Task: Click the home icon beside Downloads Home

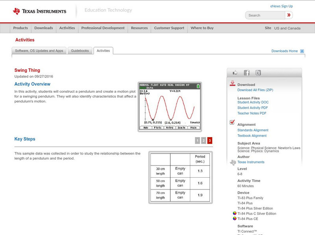Action: [302, 51]
